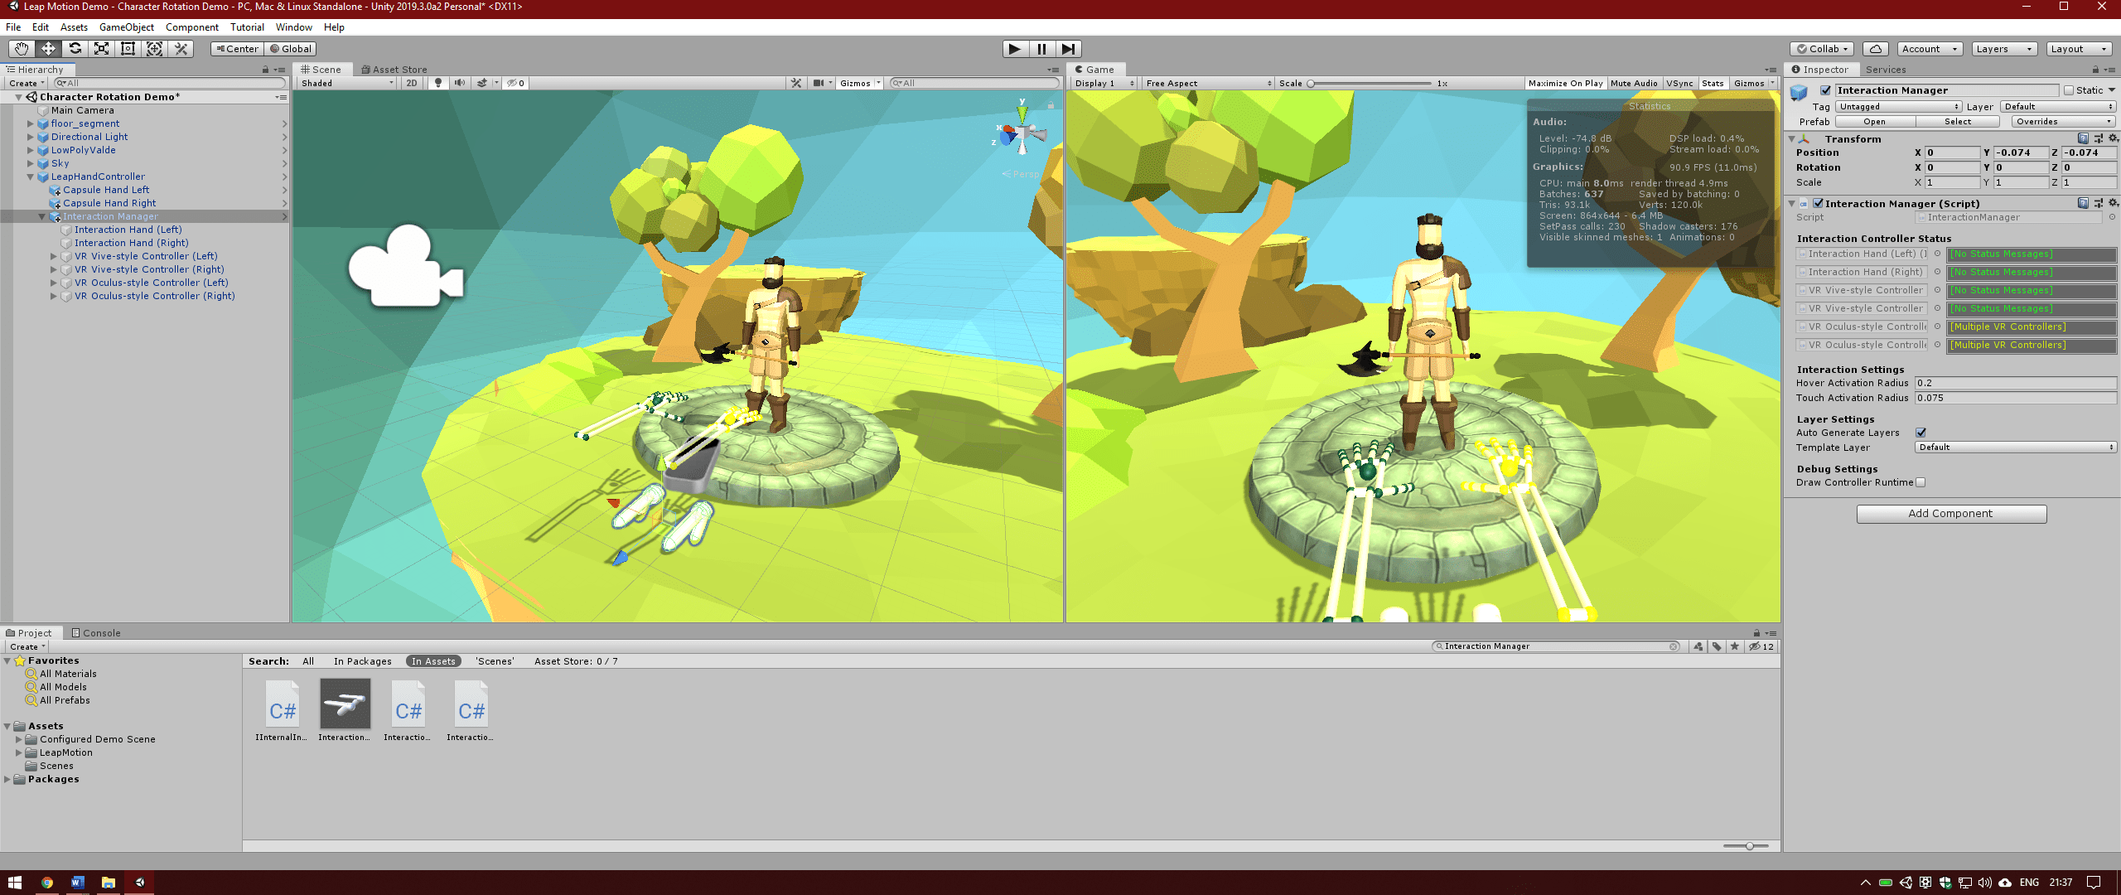Toggle Global rotation mode button
The image size is (2121, 895).
290,49
